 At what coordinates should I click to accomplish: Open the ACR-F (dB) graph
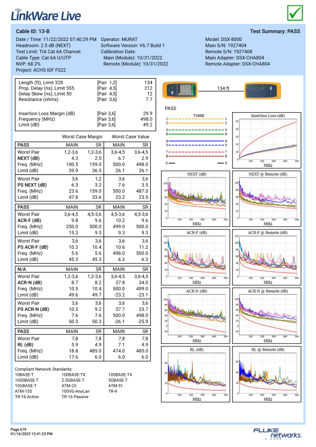195,257
